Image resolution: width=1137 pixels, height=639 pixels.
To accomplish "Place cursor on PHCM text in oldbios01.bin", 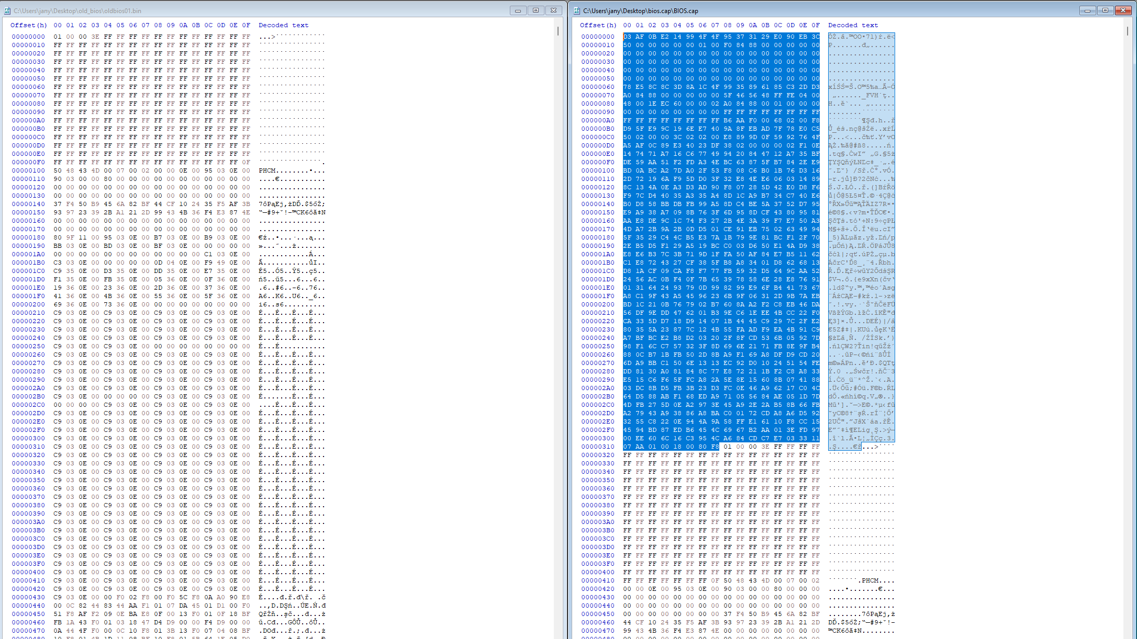I will 267,170.
